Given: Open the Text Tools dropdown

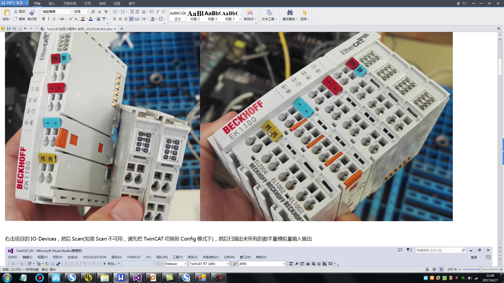Looking at the screenshot, I should pos(269,19).
